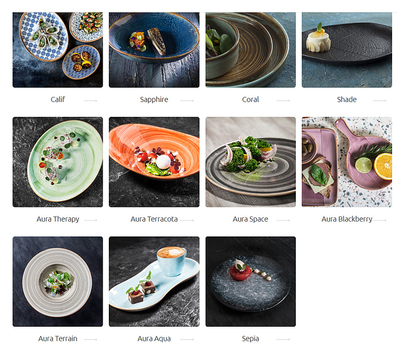Open the Calif collection thumbnail
The image size is (408, 355).
58,50
